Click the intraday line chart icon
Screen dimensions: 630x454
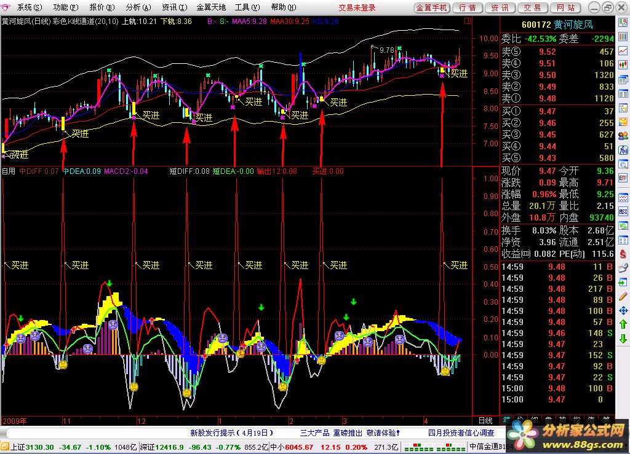point(623,50)
